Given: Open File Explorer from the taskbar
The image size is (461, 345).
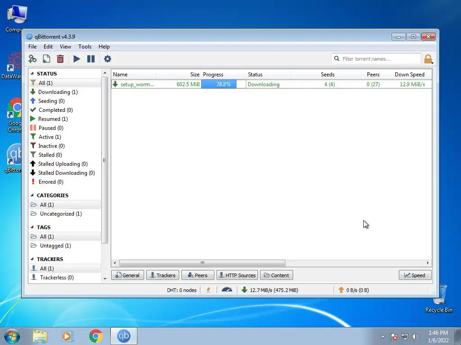Looking at the screenshot, I should (x=40, y=336).
